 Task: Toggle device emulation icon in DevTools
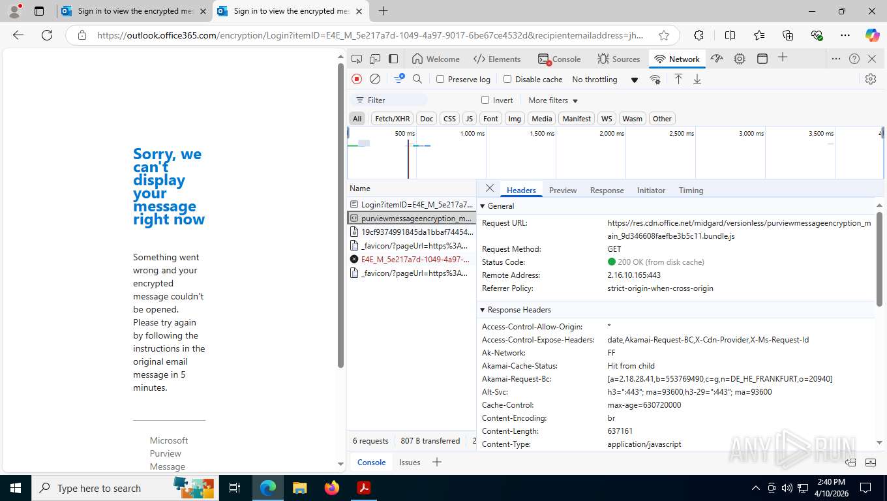375,59
